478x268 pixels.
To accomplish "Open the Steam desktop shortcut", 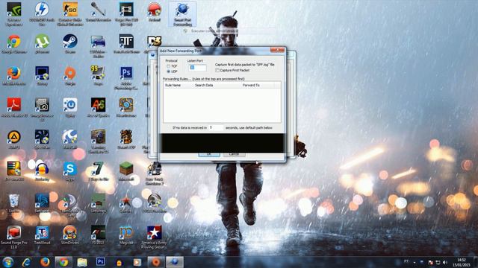I will tap(70, 44).
